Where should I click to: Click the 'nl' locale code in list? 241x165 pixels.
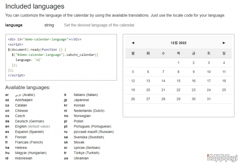65,111
